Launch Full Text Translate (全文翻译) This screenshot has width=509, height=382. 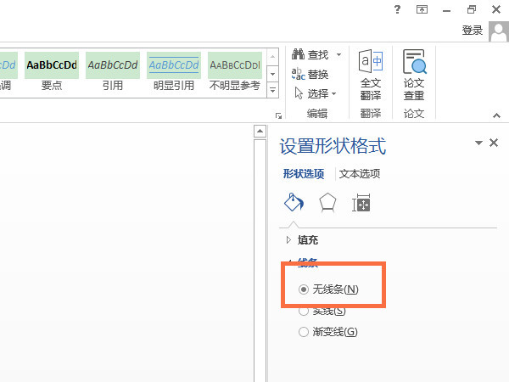(371, 76)
